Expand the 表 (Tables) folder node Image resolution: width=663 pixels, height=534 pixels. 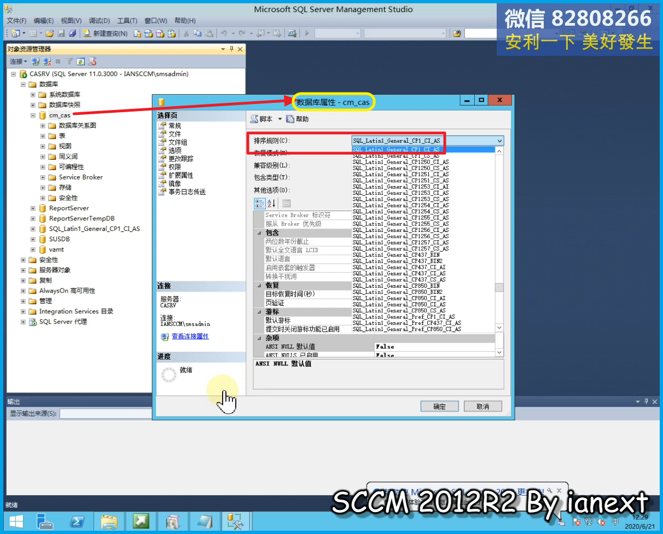point(43,136)
